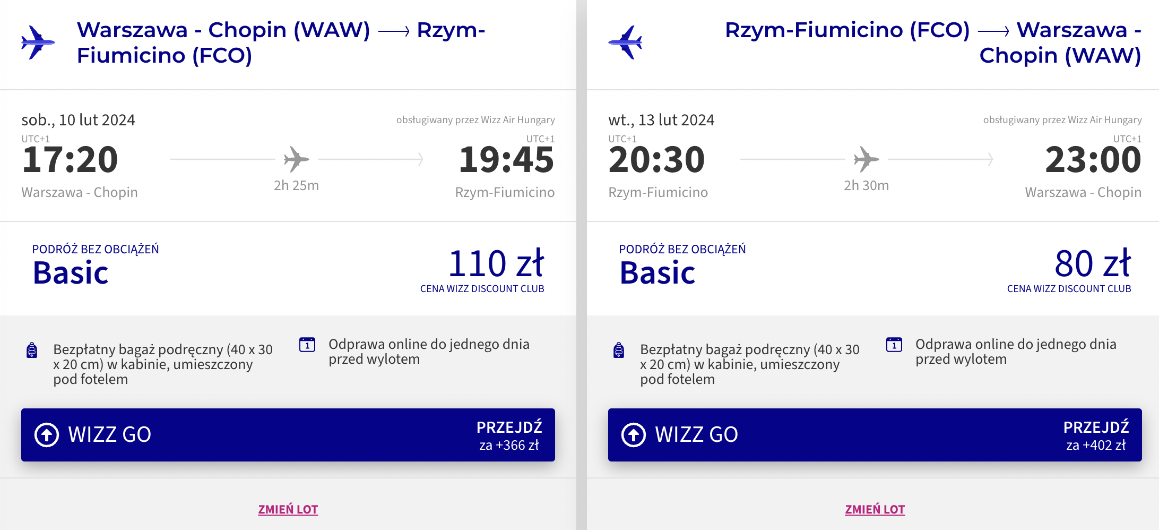The width and height of the screenshot is (1159, 530).
Task: Click the upgrade arrow icon on the return WIZZ GO bar
Action: [x=634, y=435]
